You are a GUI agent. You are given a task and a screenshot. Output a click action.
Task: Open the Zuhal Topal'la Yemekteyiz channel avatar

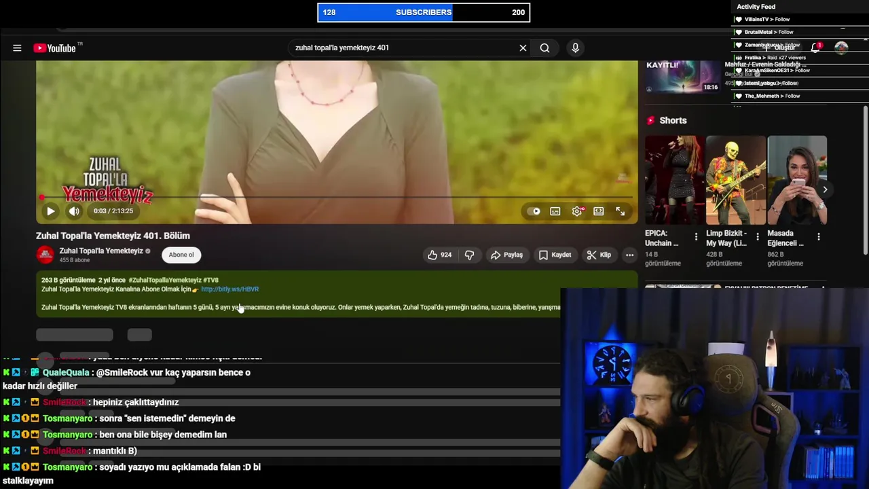tap(45, 255)
